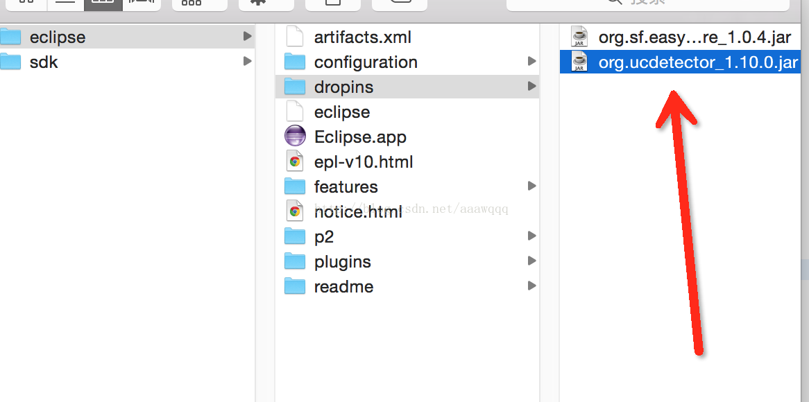Click the Chrome icon of notice.html
The image size is (809, 402).
[x=295, y=211]
